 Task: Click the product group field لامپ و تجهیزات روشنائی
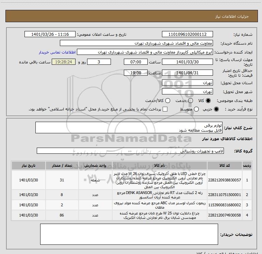130,151
